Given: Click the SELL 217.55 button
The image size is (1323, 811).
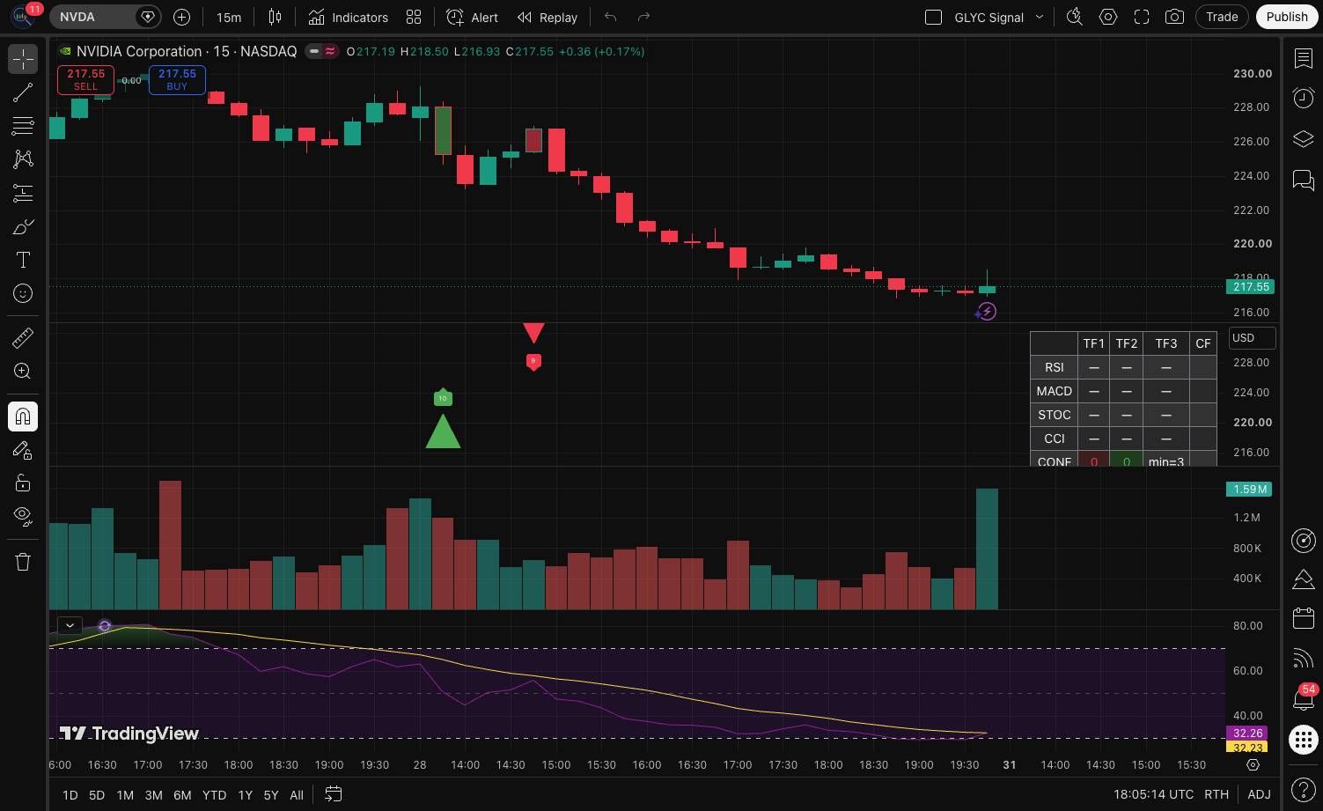Looking at the screenshot, I should coord(85,79).
